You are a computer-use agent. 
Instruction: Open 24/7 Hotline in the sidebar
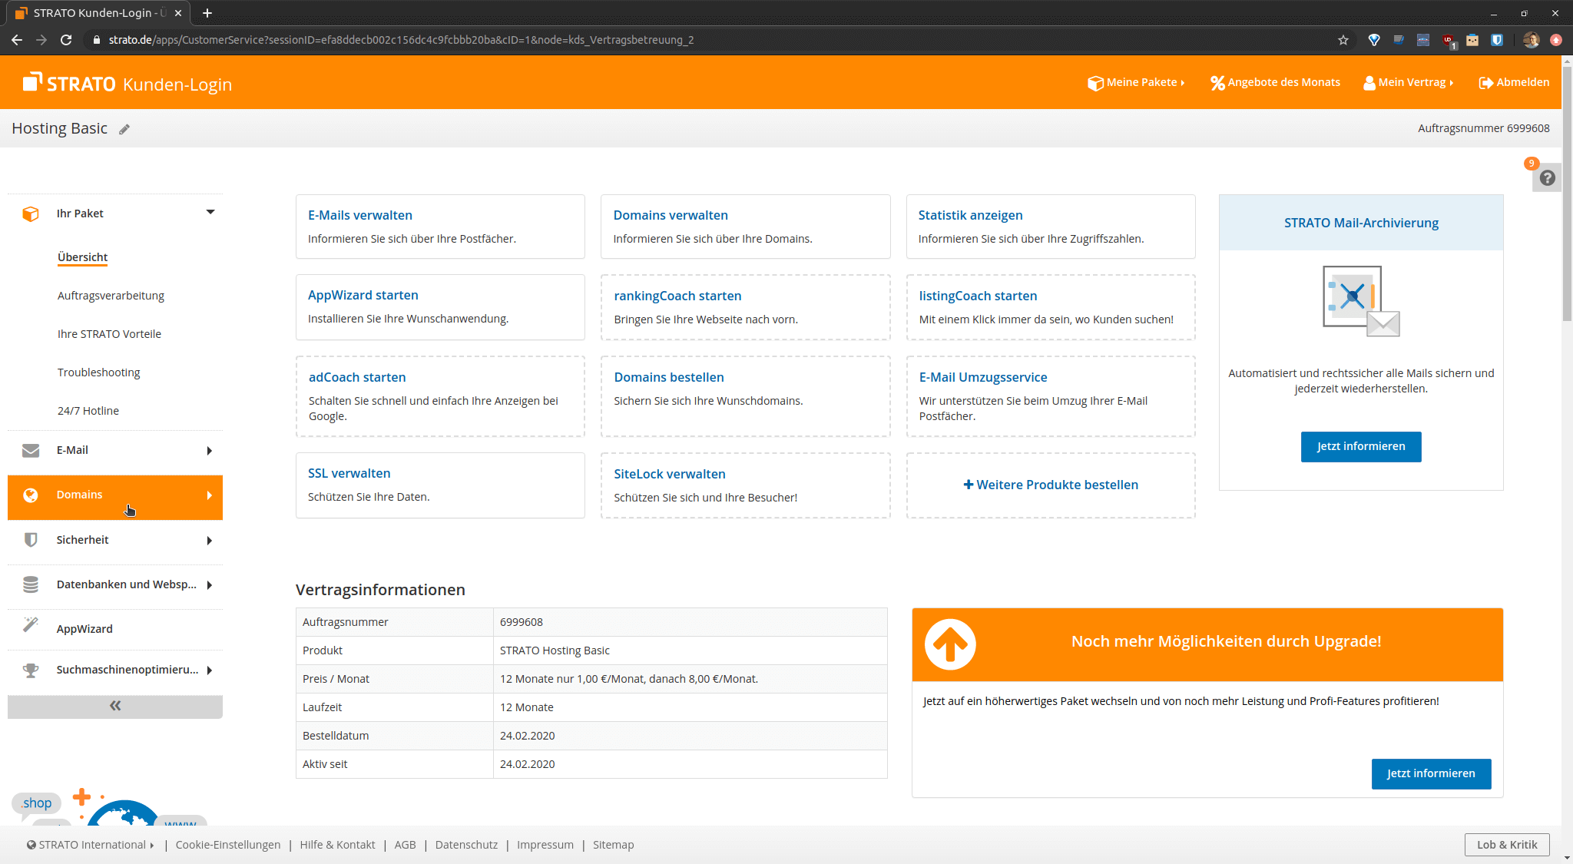coord(88,411)
